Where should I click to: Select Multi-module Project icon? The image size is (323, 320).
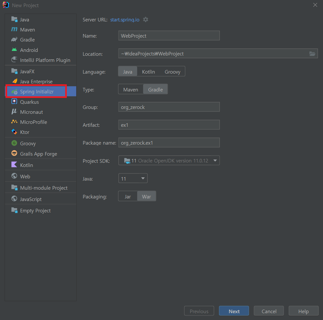point(14,188)
